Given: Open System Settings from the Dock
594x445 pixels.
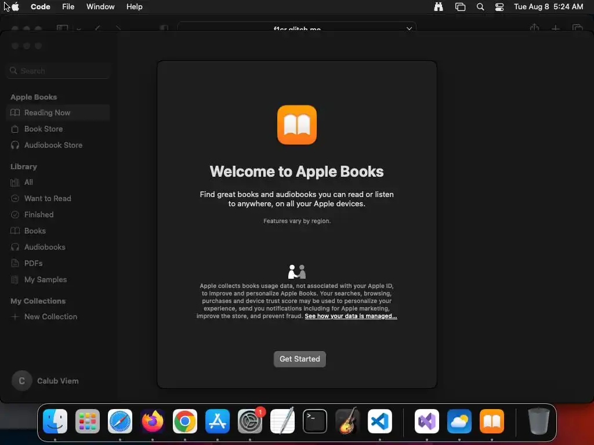Looking at the screenshot, I should pyautogui.click(x=250, y=421).
